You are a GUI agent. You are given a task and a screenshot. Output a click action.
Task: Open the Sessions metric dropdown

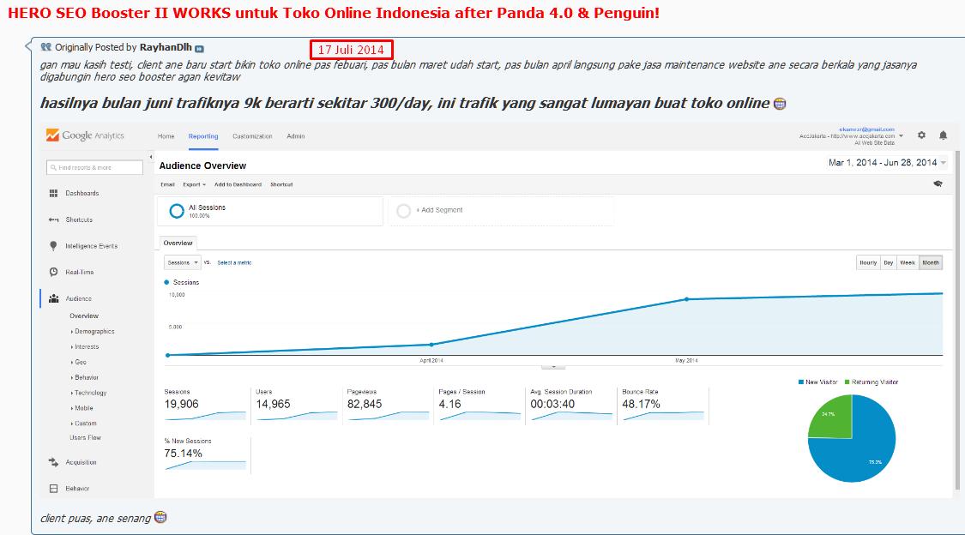tap(182, 262)
